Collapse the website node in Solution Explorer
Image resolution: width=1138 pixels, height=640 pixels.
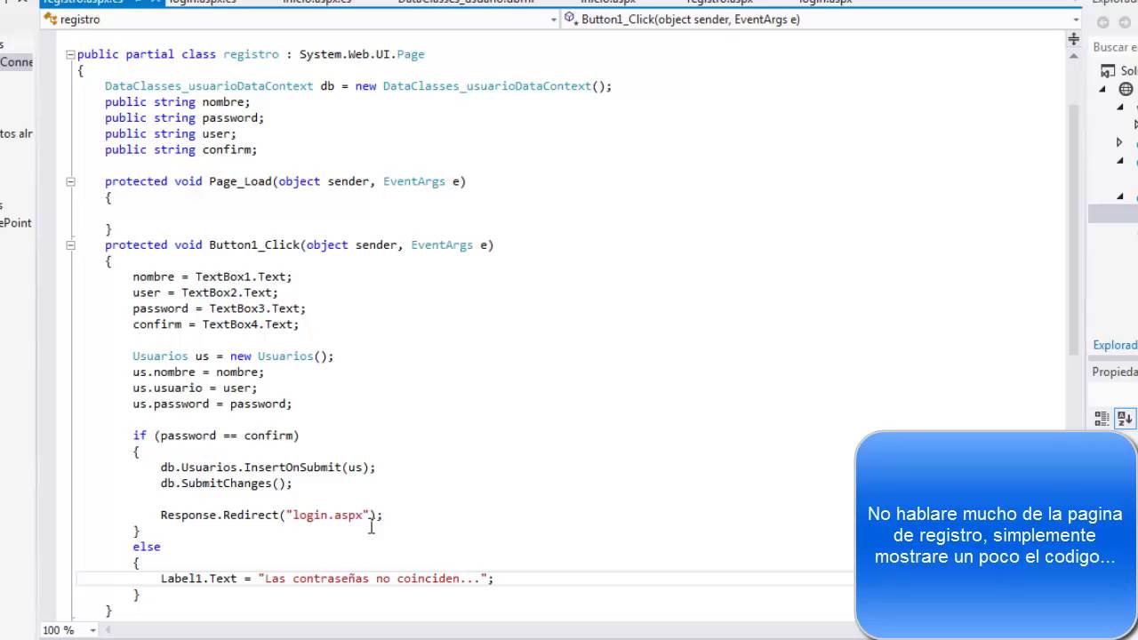[1102, 89]
